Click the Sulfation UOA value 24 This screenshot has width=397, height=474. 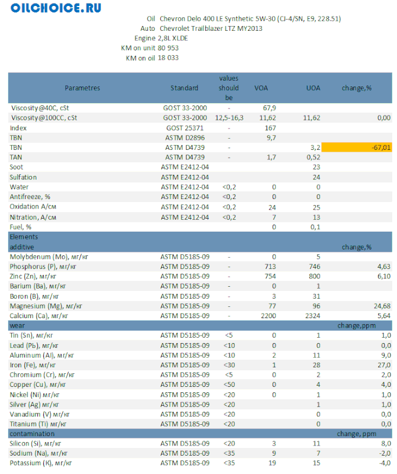[x=317, y=177]
